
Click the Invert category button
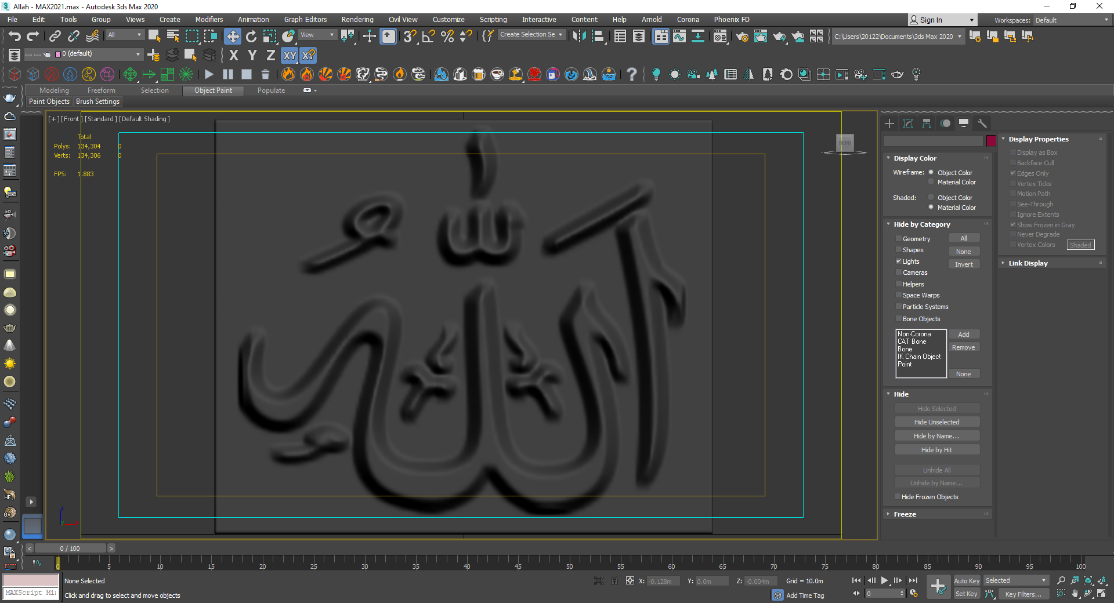[x=964, y=264]
